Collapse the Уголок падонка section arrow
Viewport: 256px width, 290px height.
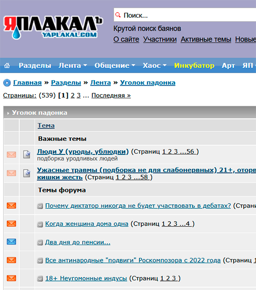(x=8, y=113)
